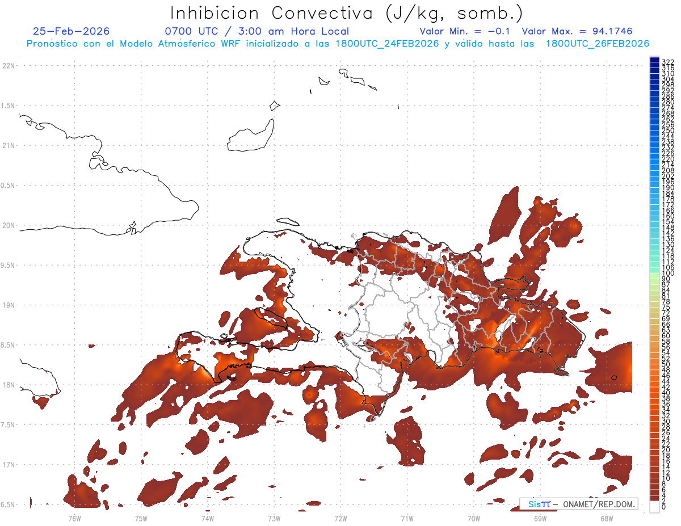Click the legend value "100"
This screenshot has width=681, height=526.
[668, 273]
